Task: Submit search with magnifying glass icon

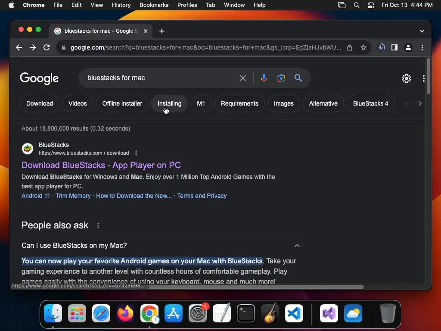Action: point(298,78)
